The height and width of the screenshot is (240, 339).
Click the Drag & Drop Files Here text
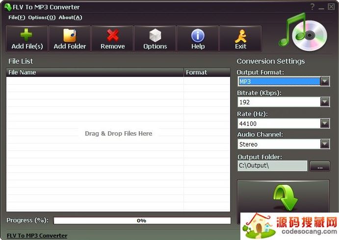118,134
